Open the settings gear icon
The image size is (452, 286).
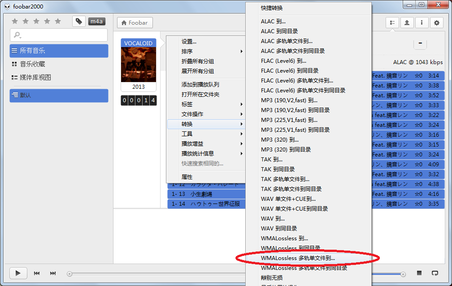[437, 22]
